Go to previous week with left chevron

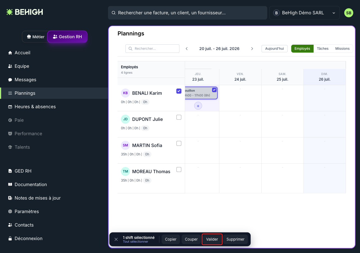point(187,49)
